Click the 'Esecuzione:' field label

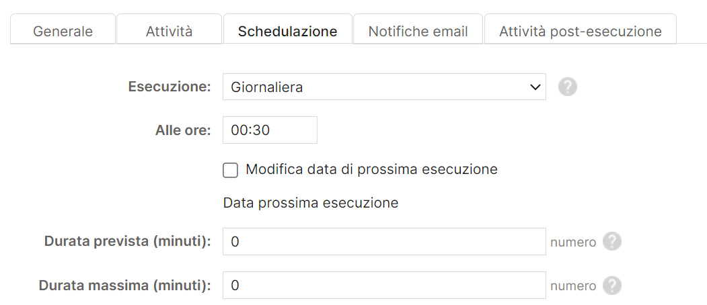click(x=170, y=87)
